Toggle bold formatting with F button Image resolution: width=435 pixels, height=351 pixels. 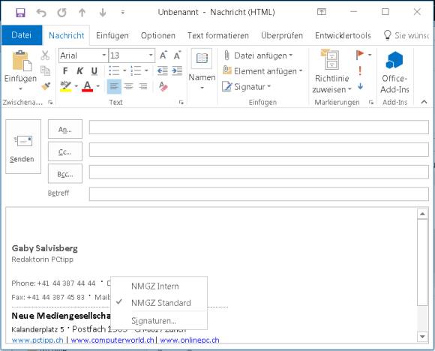coord(65,71)
